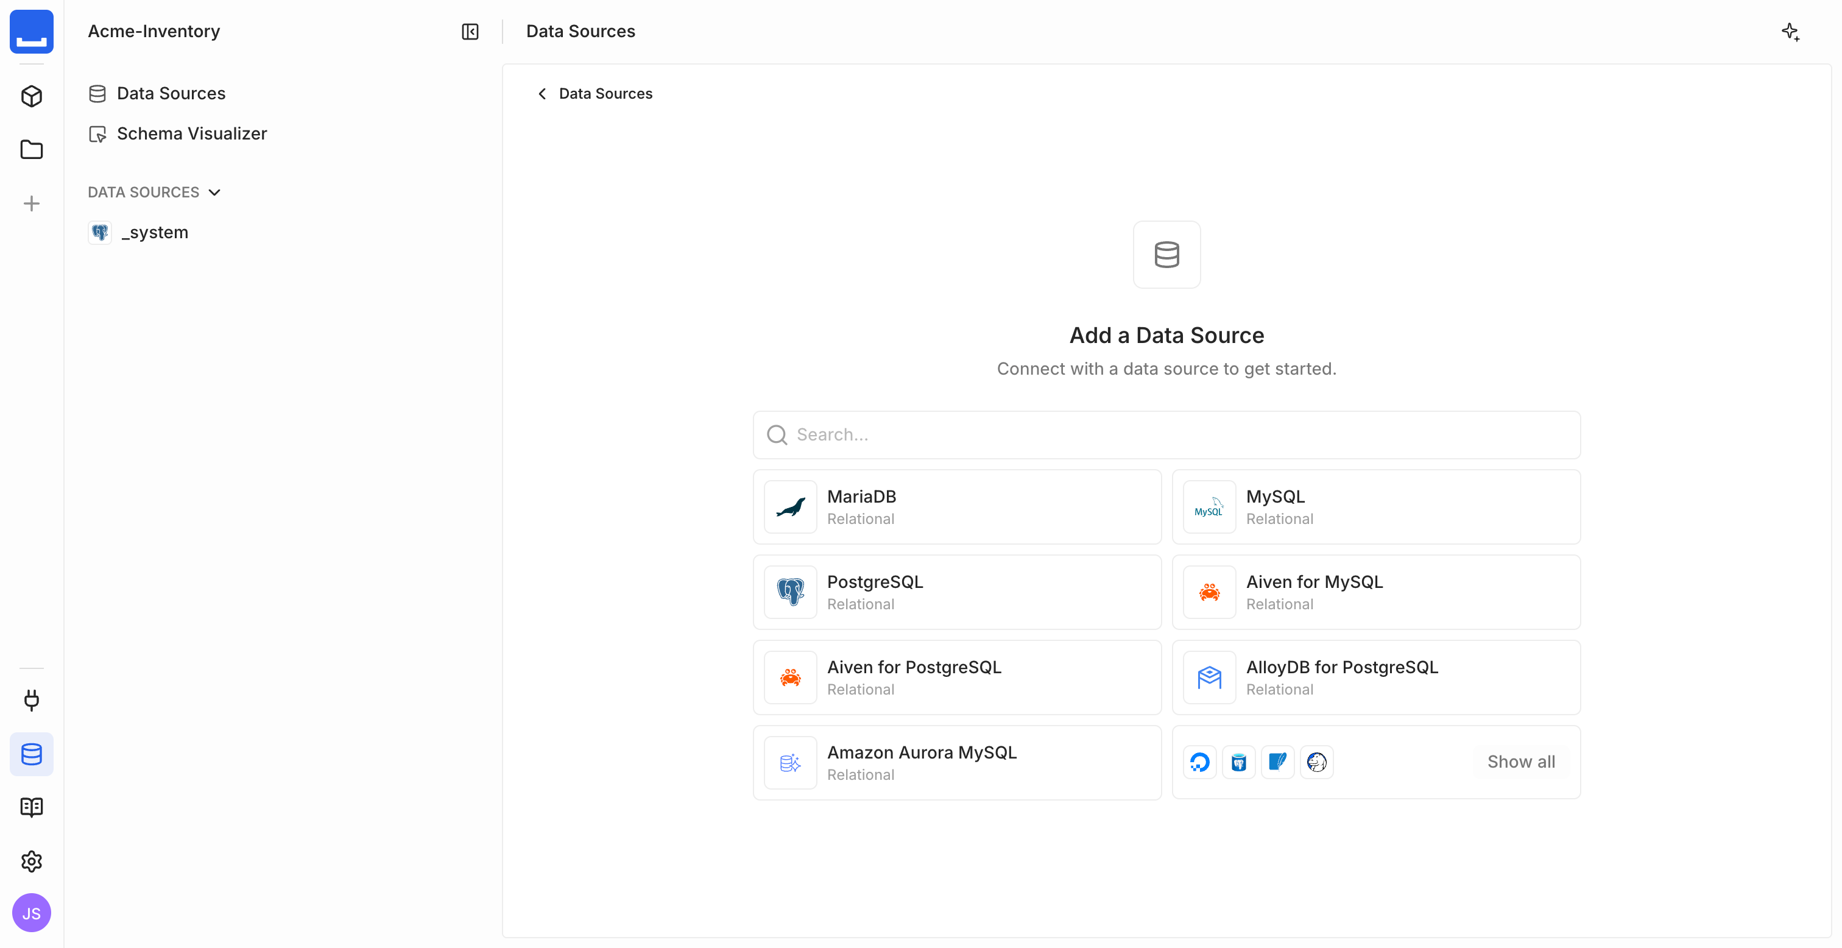Click the Amazon Aurora MySQL logo

(x=790, y=763)
